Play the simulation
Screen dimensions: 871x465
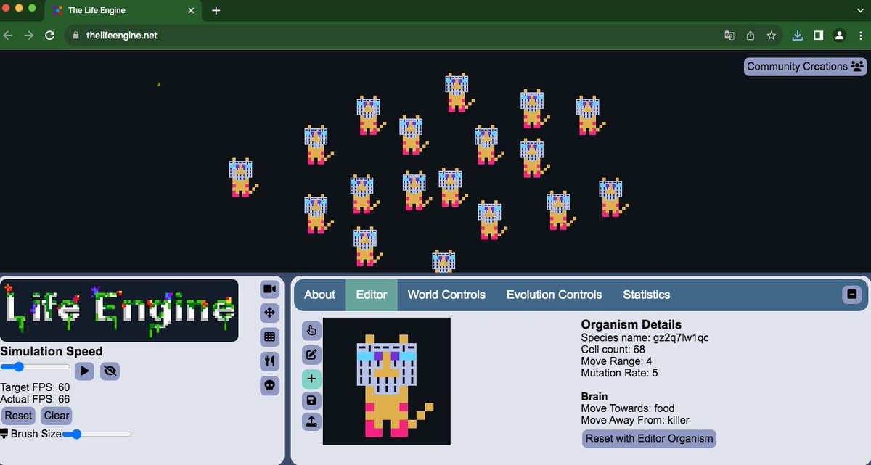pyautogui.click(x=85, y=371)
